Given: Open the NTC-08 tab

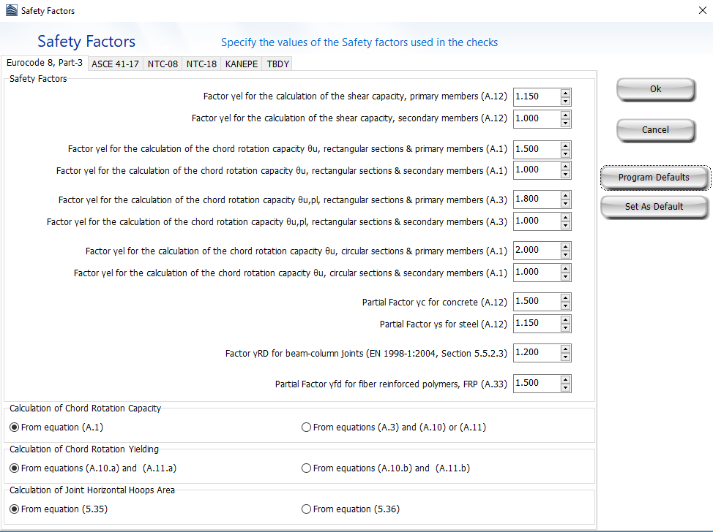Looking at the screenshot, I should [x=162, y=64].
